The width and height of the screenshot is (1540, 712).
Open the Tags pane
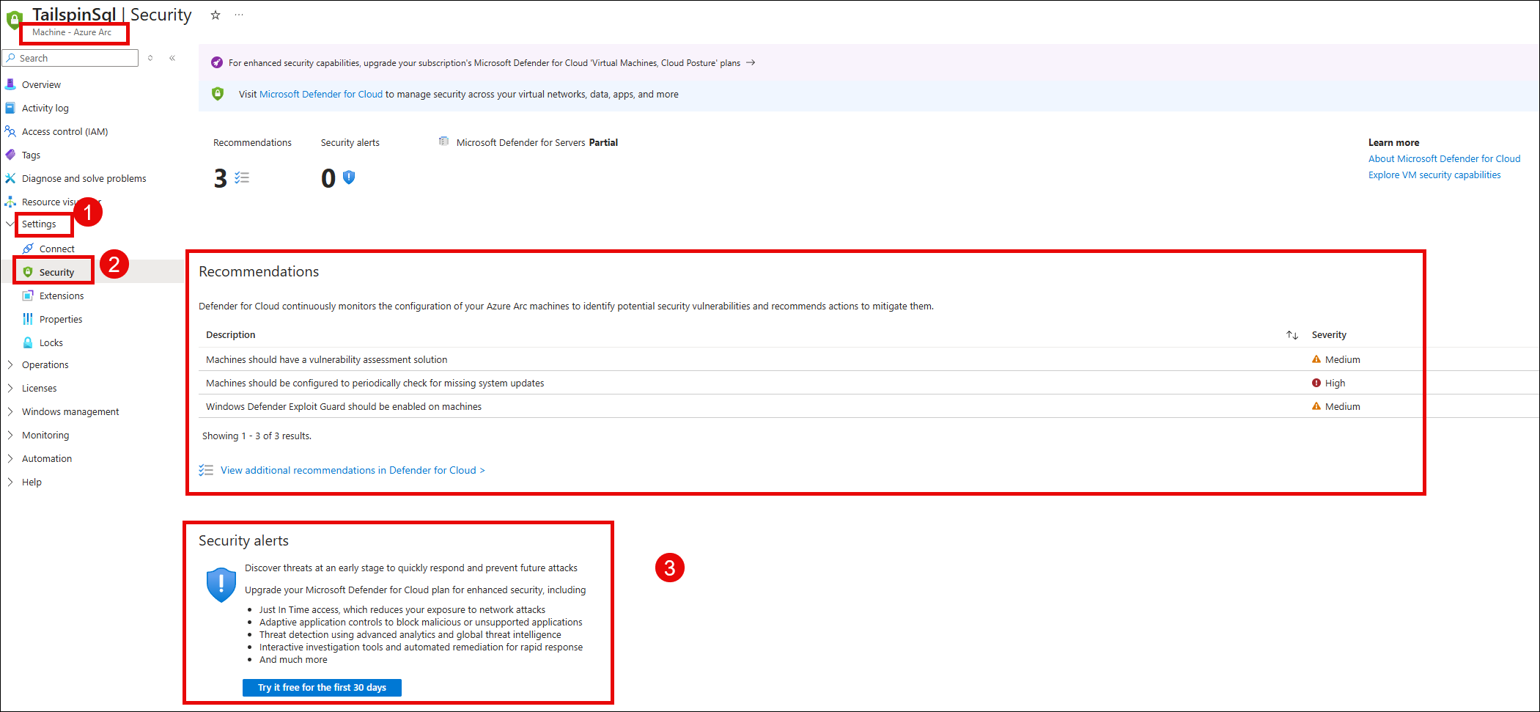(x=31, y=155)
